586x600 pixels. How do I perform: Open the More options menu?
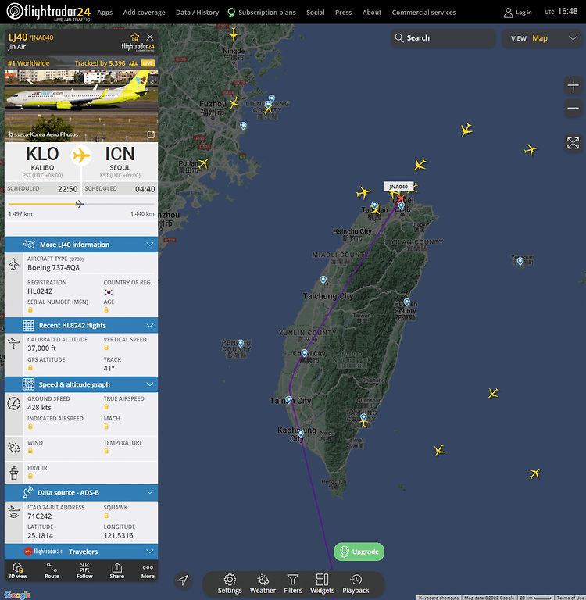pyautogui.click(x=148, y=570)
